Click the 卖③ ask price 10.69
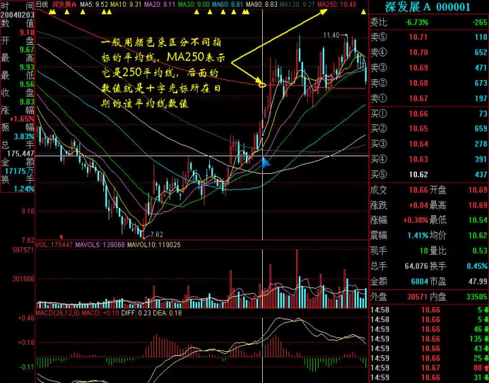Image resolution: width=489 pixels, height=383 pixels. click(x=418, y=68)
